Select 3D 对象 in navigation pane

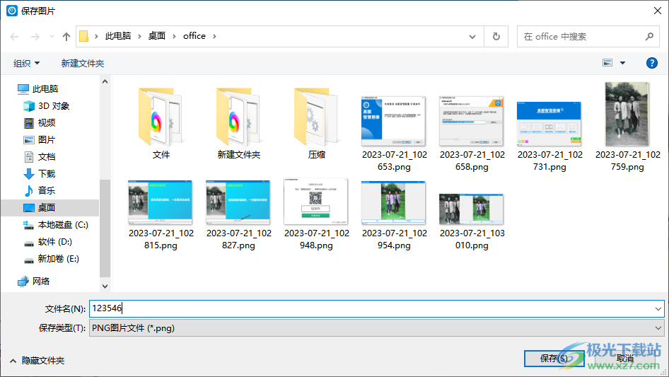53,105
